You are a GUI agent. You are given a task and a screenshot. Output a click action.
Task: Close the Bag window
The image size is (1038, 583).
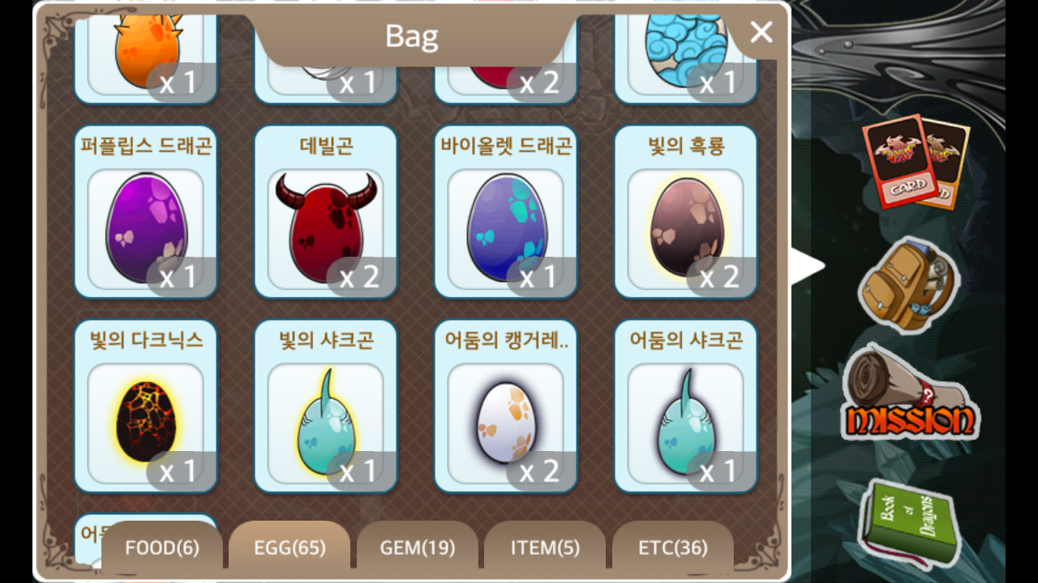point(761,32)
